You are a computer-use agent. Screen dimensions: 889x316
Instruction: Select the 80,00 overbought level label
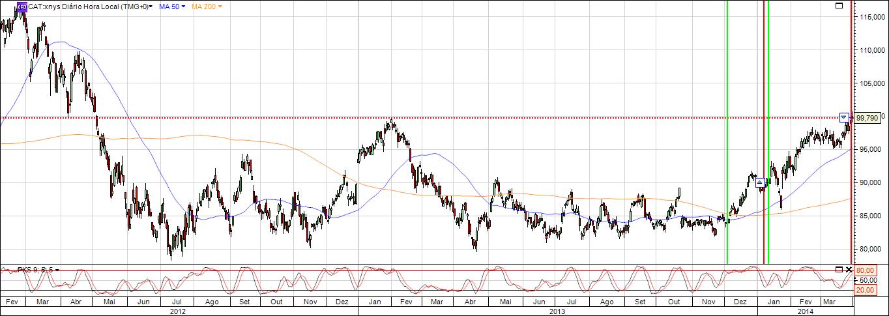tap(864, 270)
